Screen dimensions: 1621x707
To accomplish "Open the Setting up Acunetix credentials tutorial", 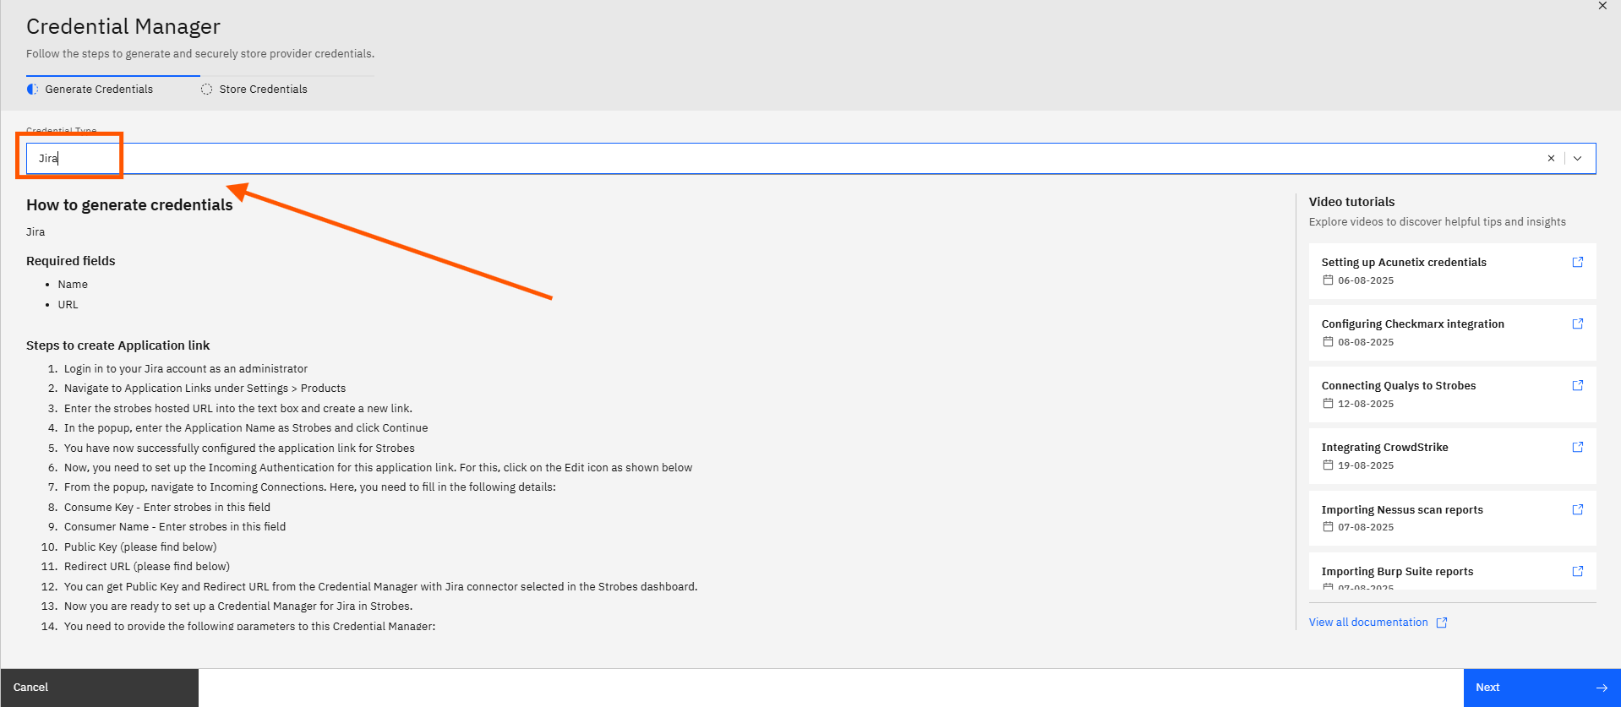I will 1452,271.
